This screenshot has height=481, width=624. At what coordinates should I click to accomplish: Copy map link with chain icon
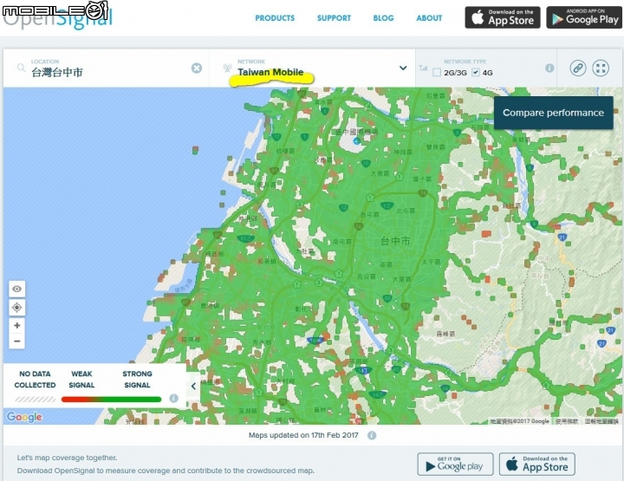point(578,68)
